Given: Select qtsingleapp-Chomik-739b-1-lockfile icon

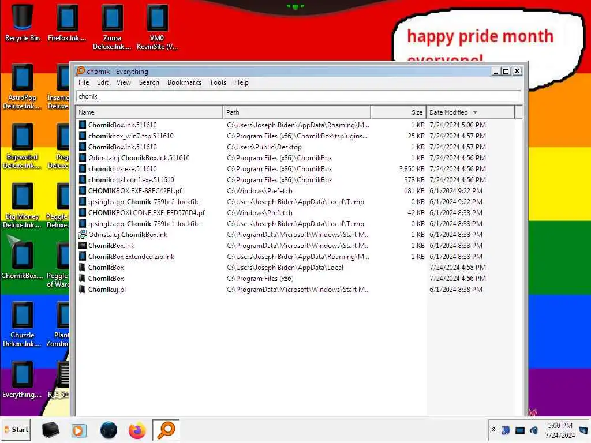Looking at the screenshot, I should tap(82, 223).
